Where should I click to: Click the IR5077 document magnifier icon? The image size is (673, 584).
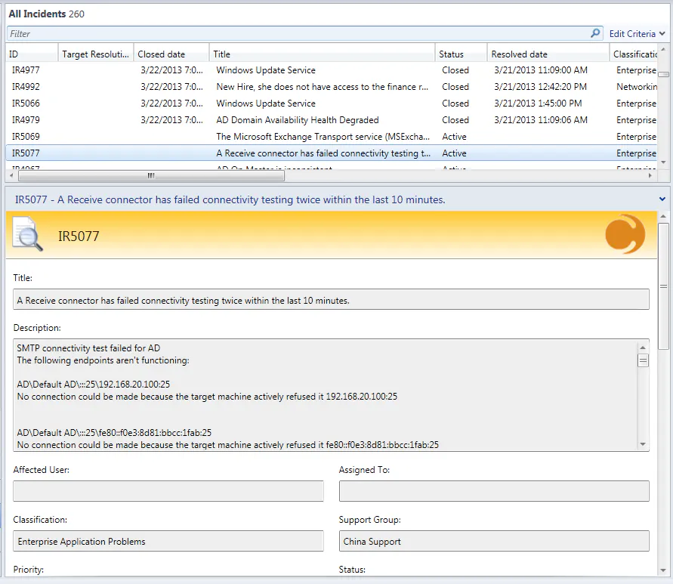(x=27, y=233)
